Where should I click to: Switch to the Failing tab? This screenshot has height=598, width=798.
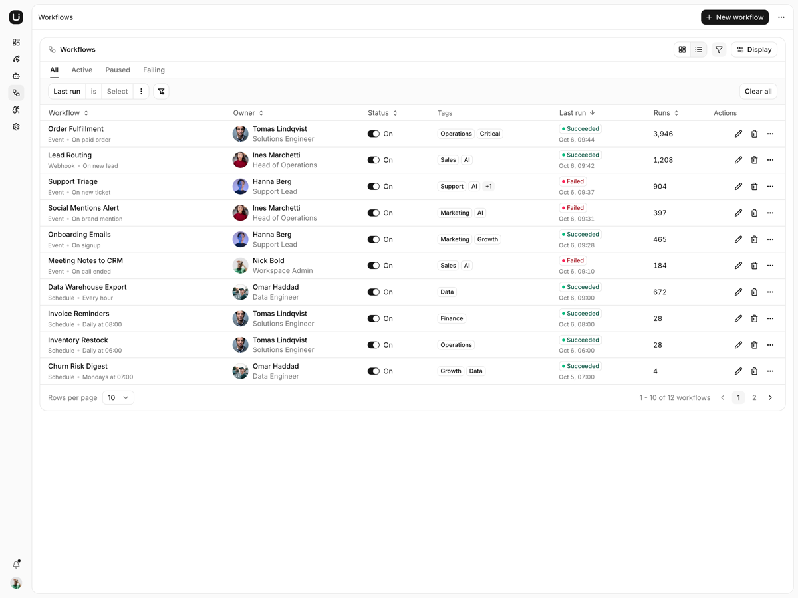154,70
